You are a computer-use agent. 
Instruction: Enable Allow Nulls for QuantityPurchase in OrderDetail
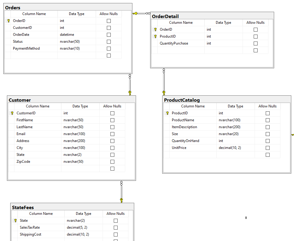tap(255, 43)
